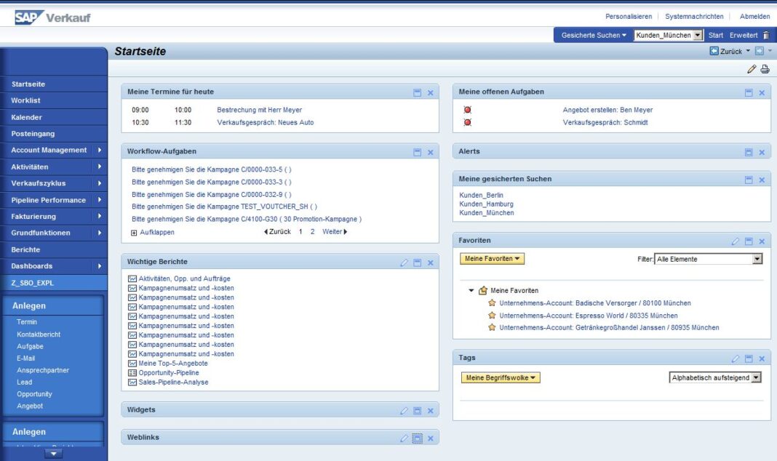The image size is (777, 461).
Task: Expand Account Management submenu arrow
Action: point(100,150)
